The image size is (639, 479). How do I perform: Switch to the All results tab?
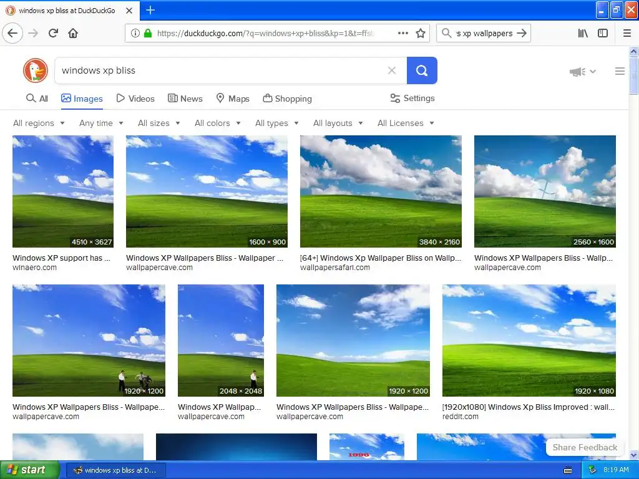pyautogui.click(x=37, y=99)
